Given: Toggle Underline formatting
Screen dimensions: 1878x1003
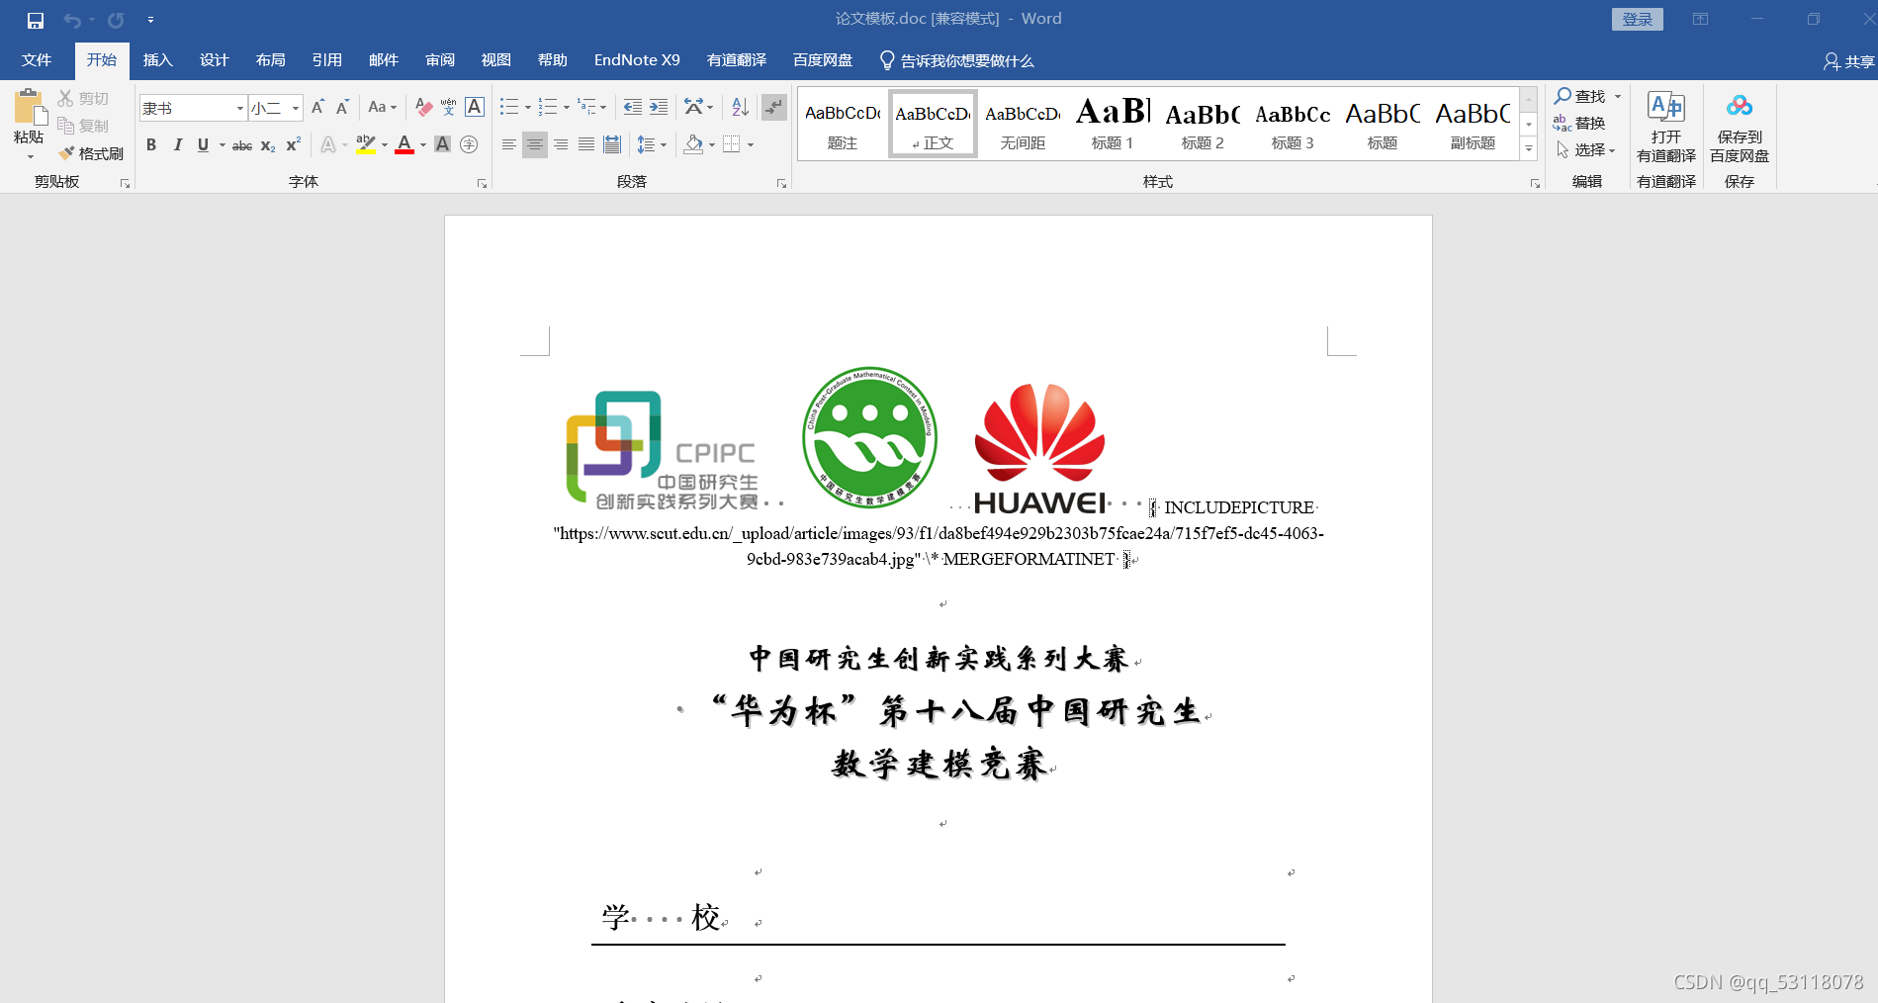Looking at the screenshot, I should (203, 145).
